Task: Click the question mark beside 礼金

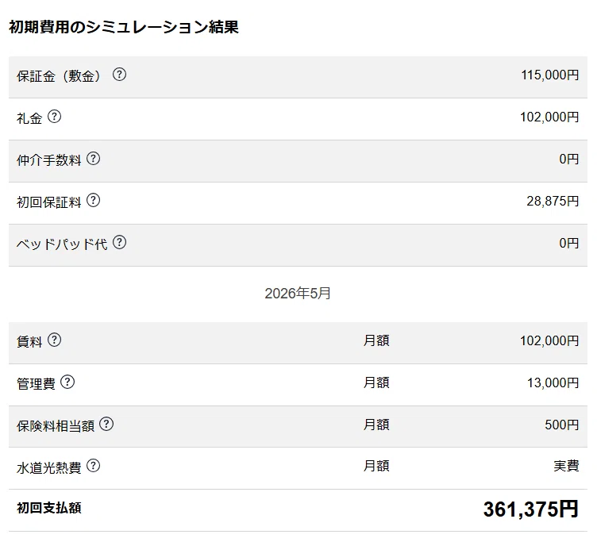Action: 55,116
